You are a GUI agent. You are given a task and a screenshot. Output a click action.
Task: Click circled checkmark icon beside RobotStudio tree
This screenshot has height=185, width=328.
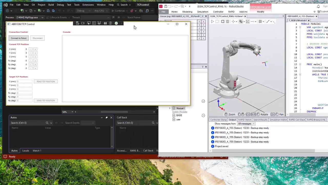[203, 101]
